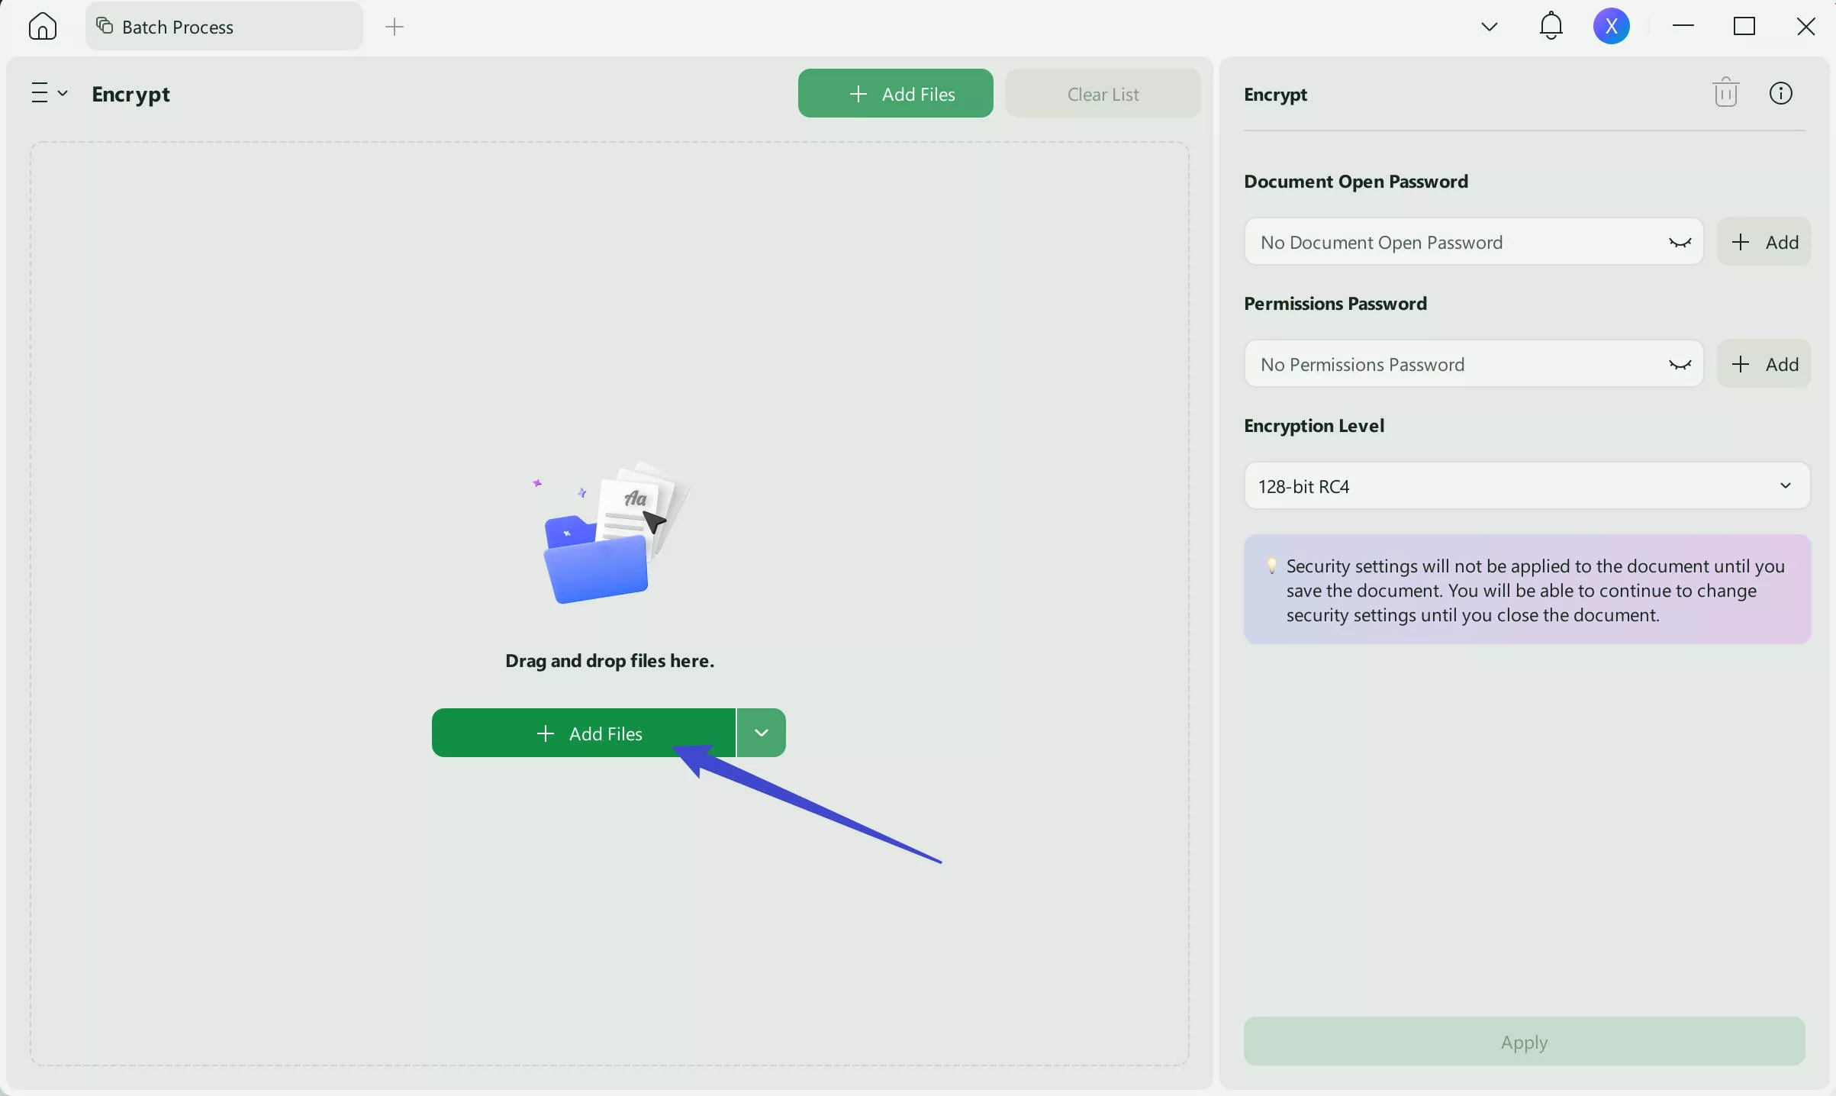Click the top Add Files button
Screen dimensions: 1836x1096
[x=895, y=94]
